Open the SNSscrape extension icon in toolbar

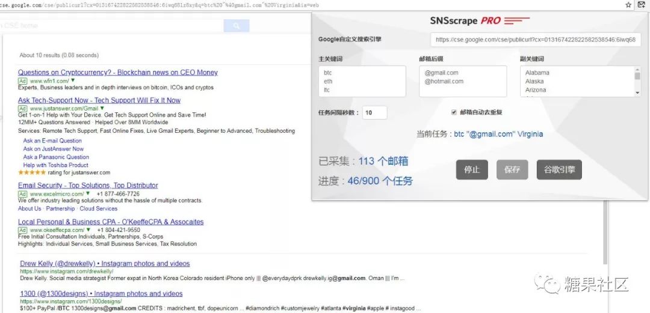point(642,5)
